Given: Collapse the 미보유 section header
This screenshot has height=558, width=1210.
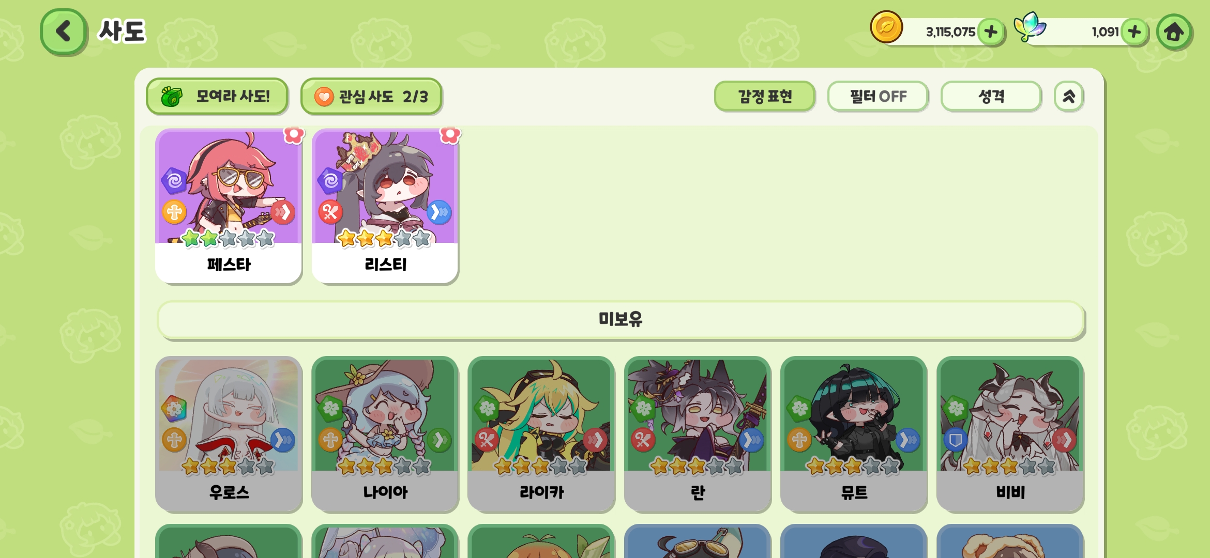Looking at the screenshot, I should pyautogui.click(x=621, y=320).
